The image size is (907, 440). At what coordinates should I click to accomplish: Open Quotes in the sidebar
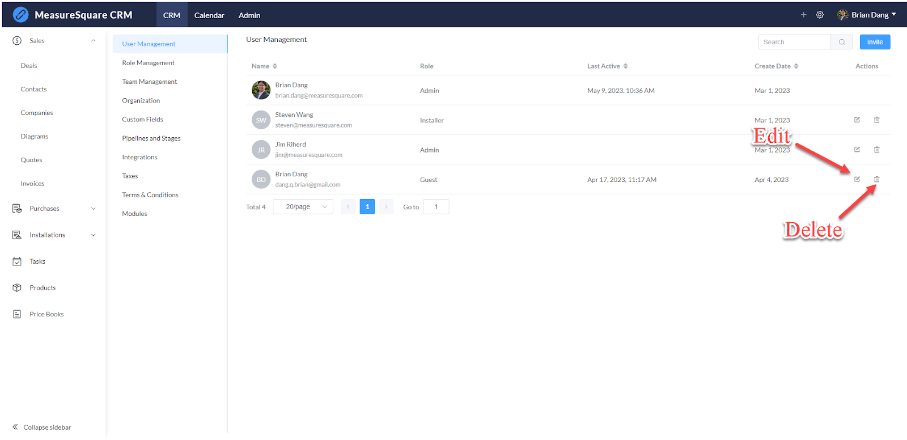tap(31, 160)
